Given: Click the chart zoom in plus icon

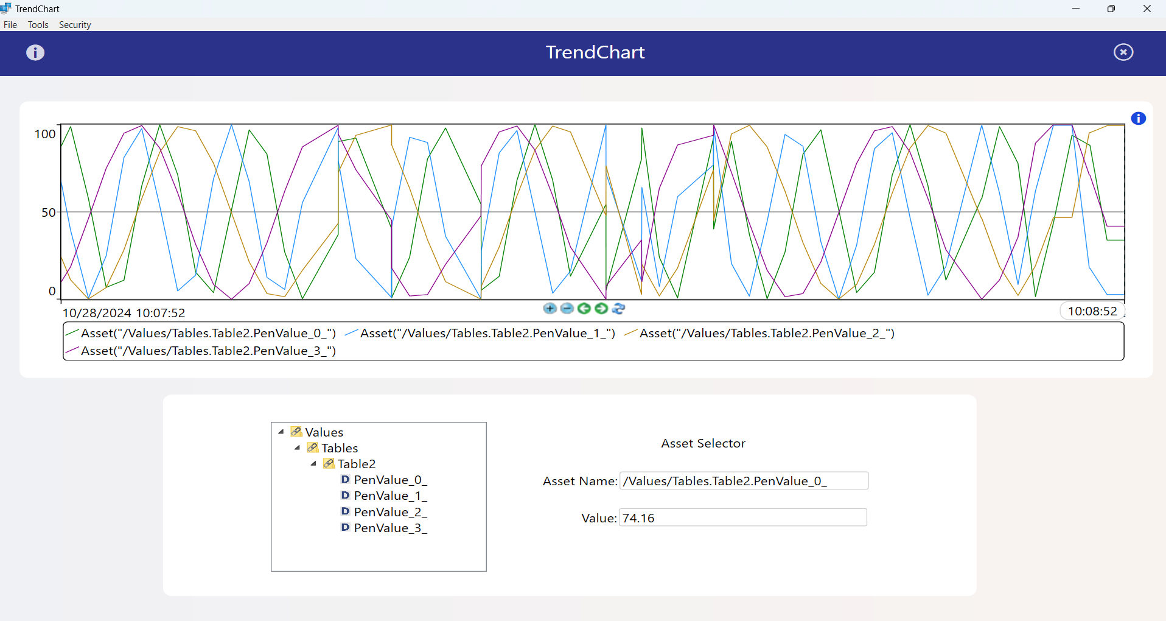Looking at the screenshot, I should pyautogui.click(x=550, y=309).
